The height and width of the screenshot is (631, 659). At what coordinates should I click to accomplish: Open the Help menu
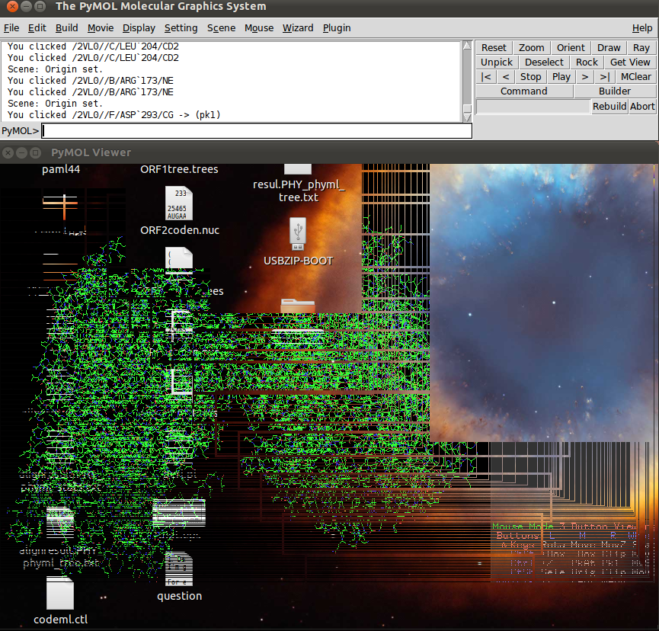coord(642,28)
